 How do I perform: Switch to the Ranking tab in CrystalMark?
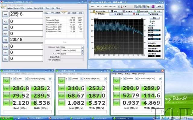(x=9, y=8)
